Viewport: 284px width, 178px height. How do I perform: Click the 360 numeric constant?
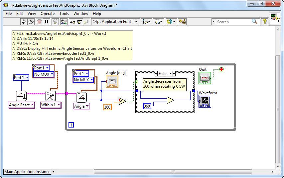tap(147, 106)
